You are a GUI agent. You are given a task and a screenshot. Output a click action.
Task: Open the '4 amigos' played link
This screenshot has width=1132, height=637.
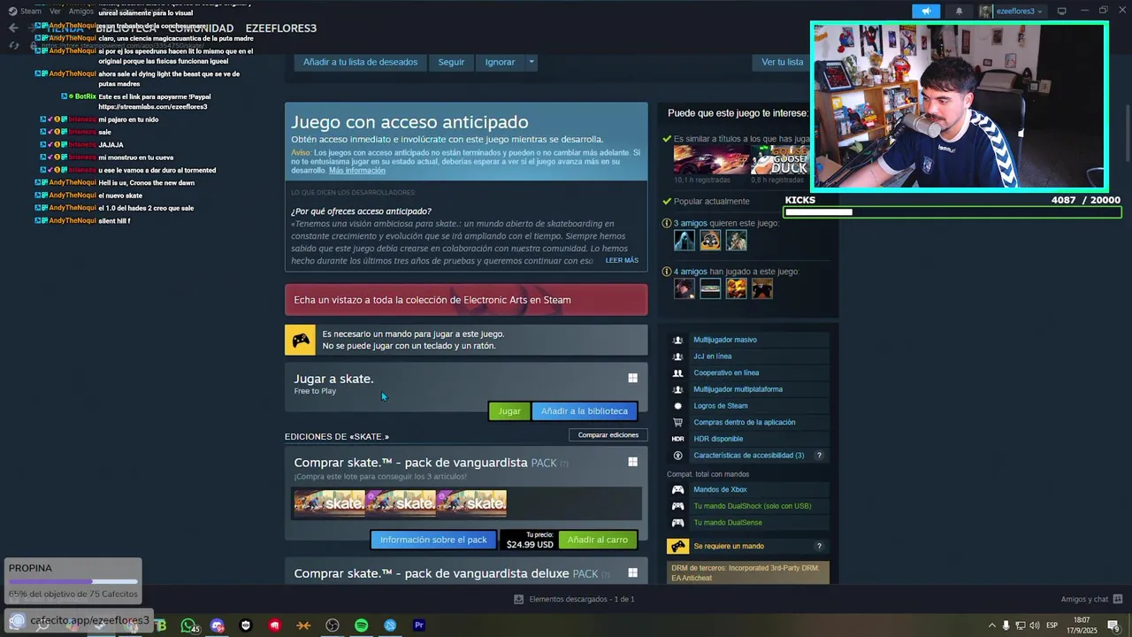[x=691, y=272]
